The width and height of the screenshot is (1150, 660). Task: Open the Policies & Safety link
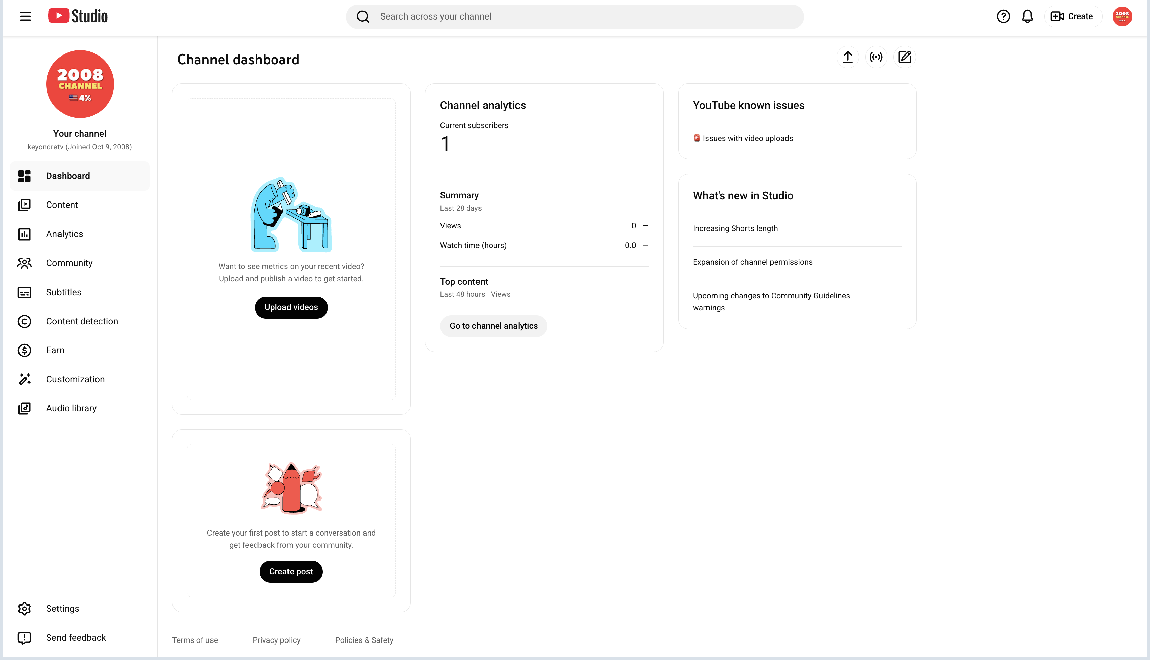pos(364,640)
